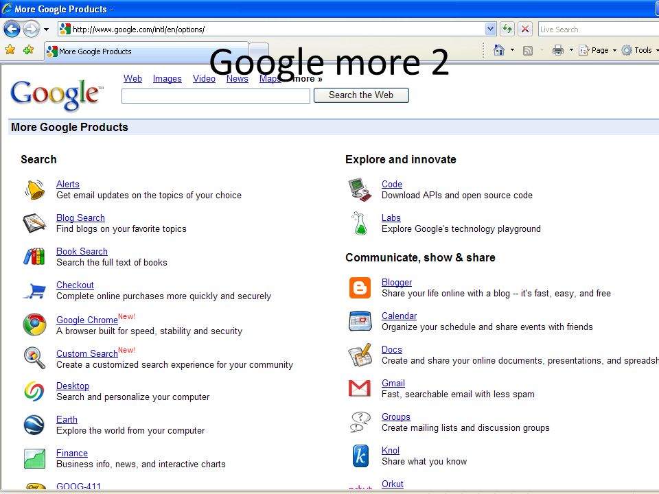Image resolution: width=659 pixels, height=494 pixels.
Task: Open the Blogger link
Action: coord(397,283)
